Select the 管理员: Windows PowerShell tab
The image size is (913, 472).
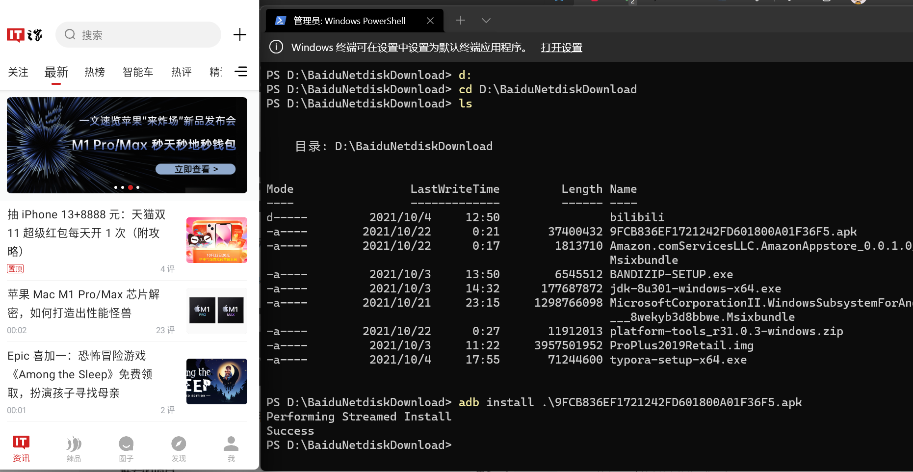tap(354, 21)
